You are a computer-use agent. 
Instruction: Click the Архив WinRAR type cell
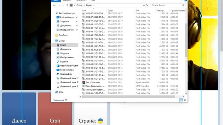pyautogui.click(x=142, y=82)
